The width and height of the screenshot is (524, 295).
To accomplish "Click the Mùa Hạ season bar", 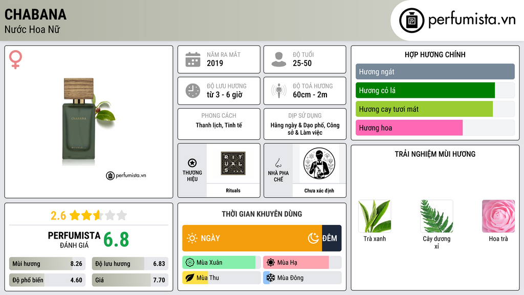I will (302, 263).
